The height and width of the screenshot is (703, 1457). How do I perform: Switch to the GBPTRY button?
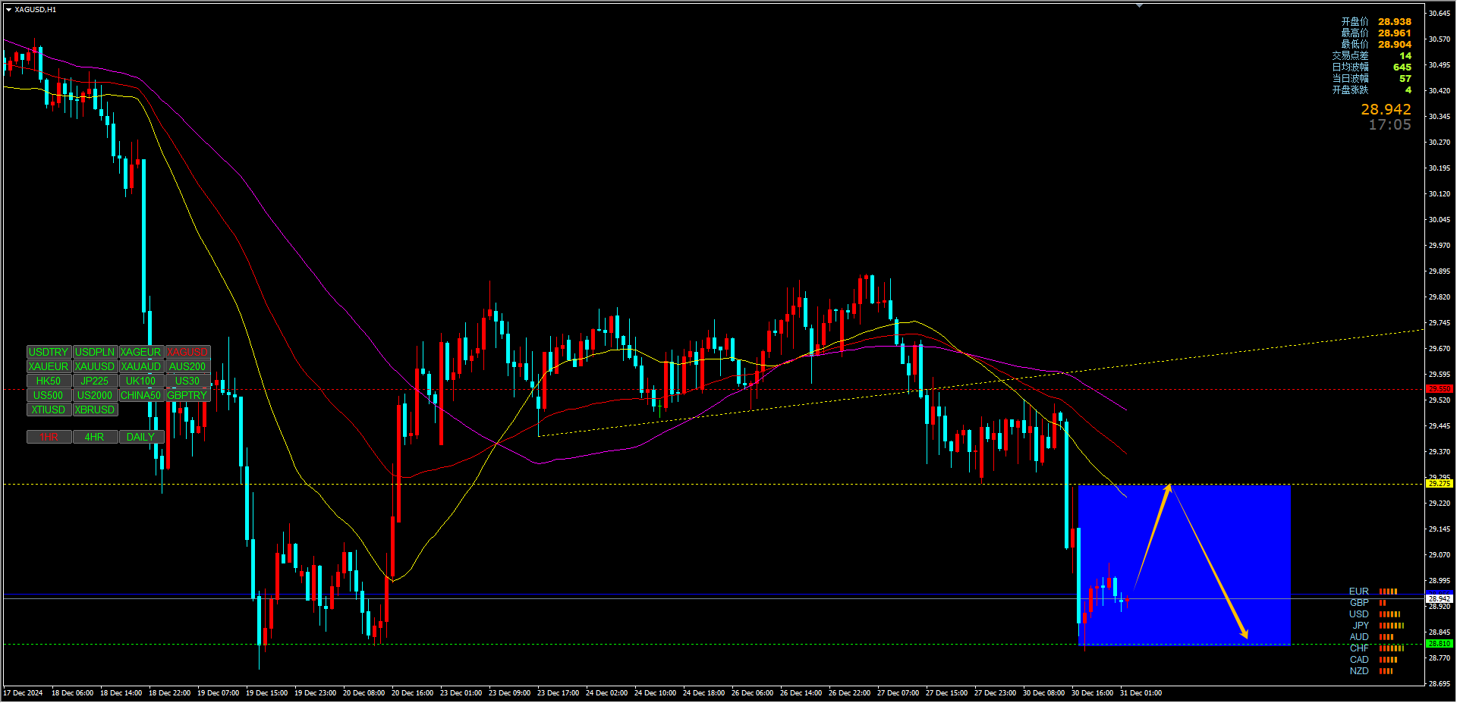[187, 396]
